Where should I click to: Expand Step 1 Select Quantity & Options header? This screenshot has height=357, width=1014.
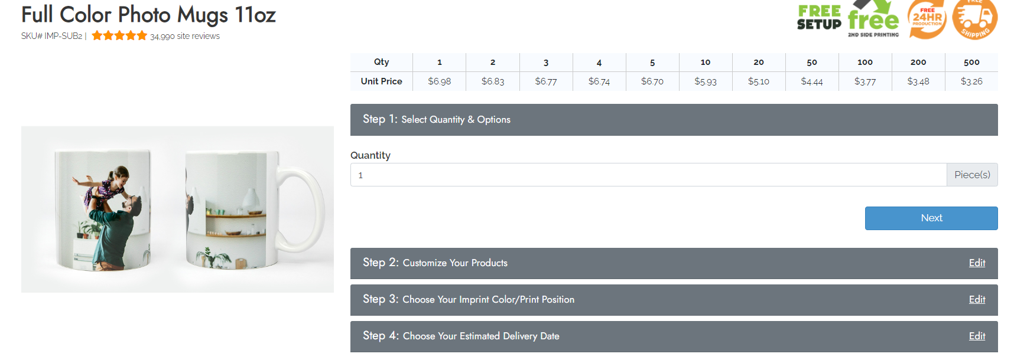point(674,120)
